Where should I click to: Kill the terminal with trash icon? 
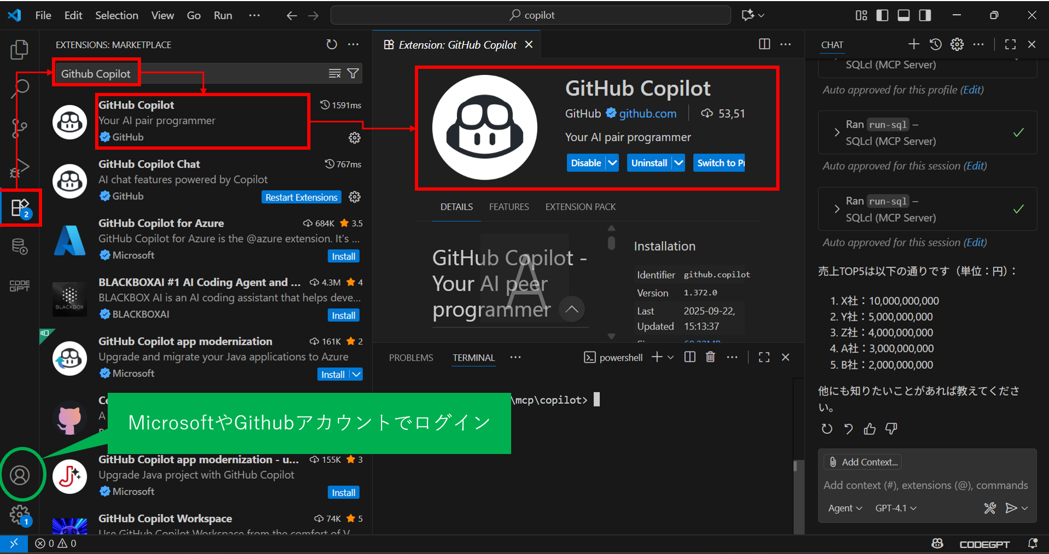(711, 357)
